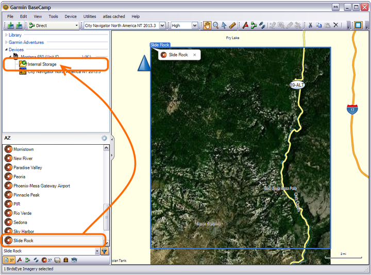
Task: Open the Edit menu
Action: tap(23, 16)
